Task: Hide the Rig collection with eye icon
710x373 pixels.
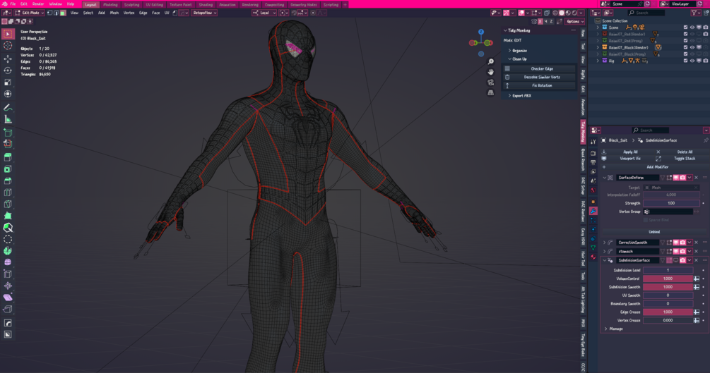Action: pyautogui.click(x=692, y=61)
